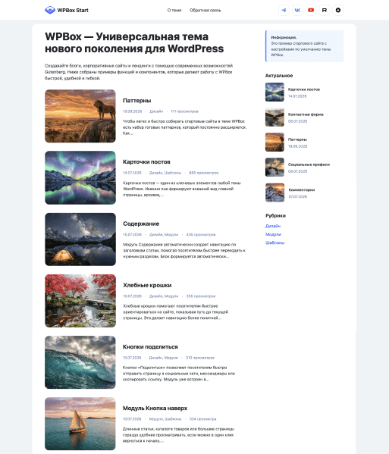This screenshot has height=454, width=389.
Task: Click the WPBox Start logo icon
Action: 50,10
